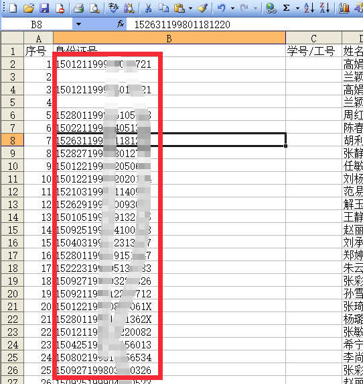Select column A header
363x384 pixels.
coord(38,38)
